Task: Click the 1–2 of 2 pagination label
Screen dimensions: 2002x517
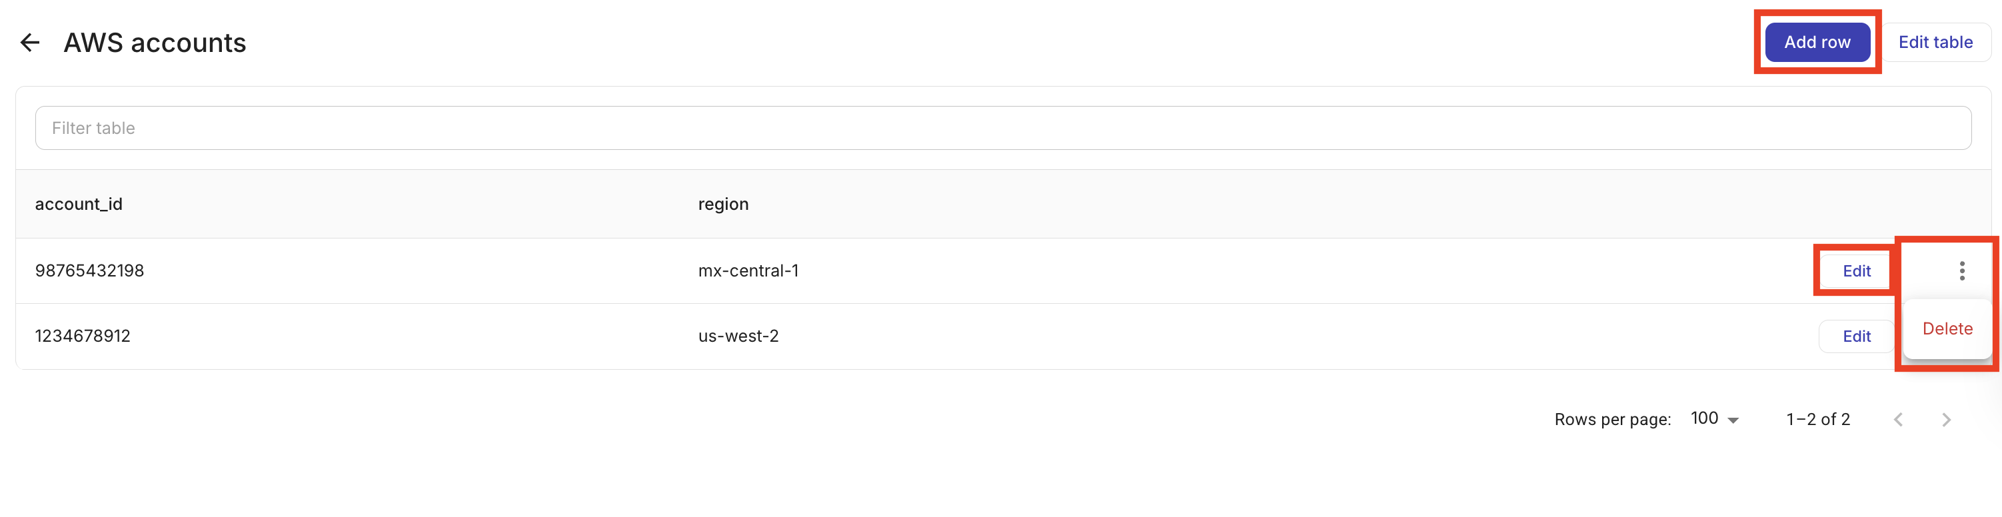Action: pos(1817,419)
